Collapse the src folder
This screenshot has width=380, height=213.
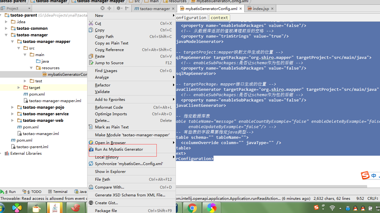[x=19, y=48]
